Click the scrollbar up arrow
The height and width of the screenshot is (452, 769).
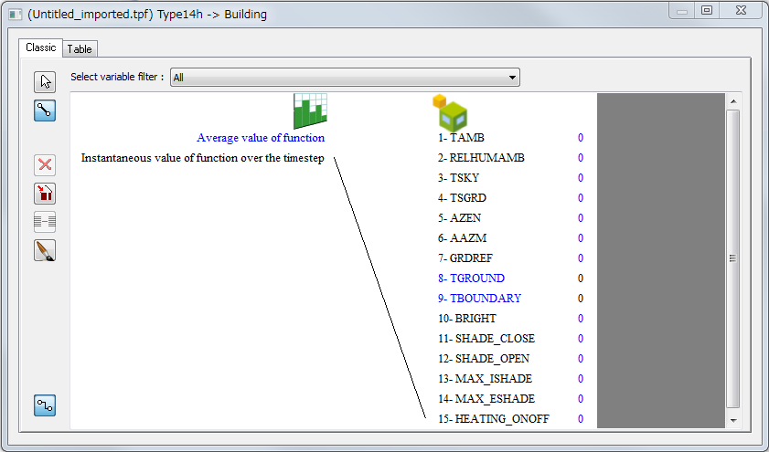[733, 101]
